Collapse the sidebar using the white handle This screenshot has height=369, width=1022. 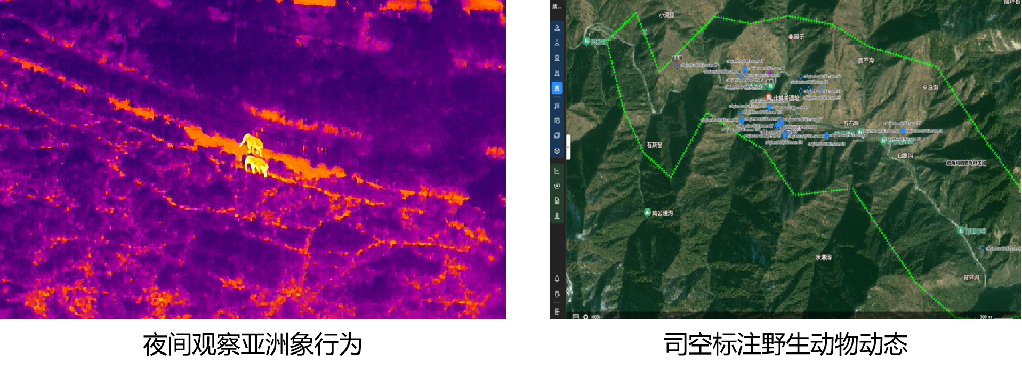point(568,147)
